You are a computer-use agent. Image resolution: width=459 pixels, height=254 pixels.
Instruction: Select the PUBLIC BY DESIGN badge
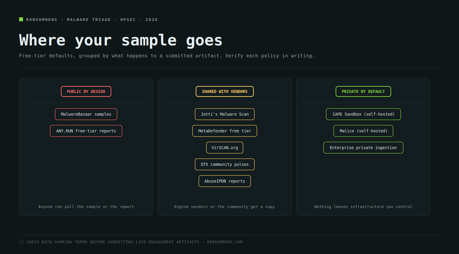86,91
